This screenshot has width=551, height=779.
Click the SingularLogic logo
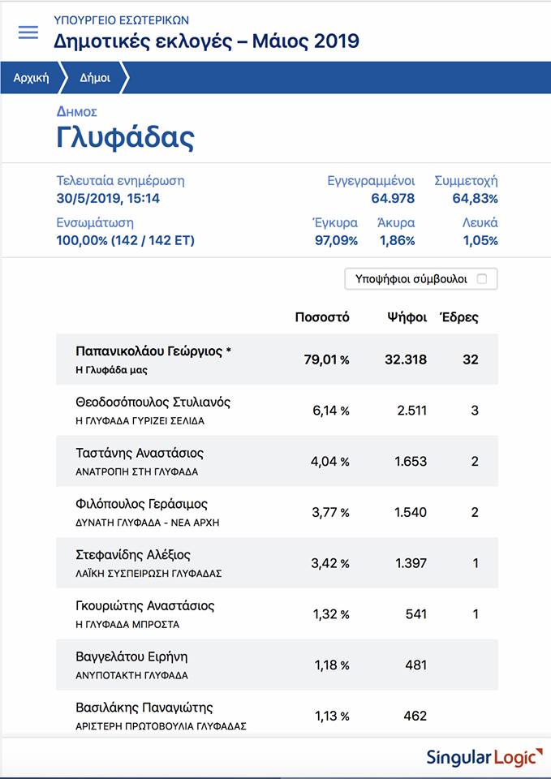tap(484, 758)
